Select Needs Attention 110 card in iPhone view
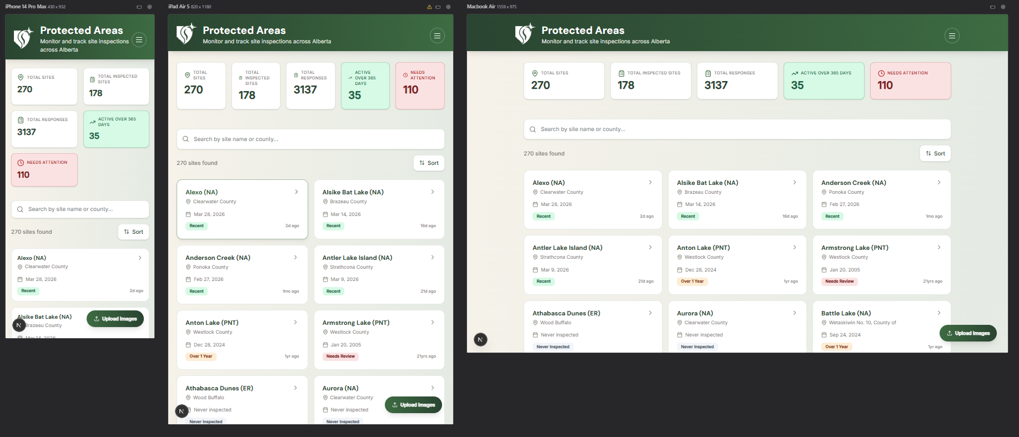 [44, 170]
